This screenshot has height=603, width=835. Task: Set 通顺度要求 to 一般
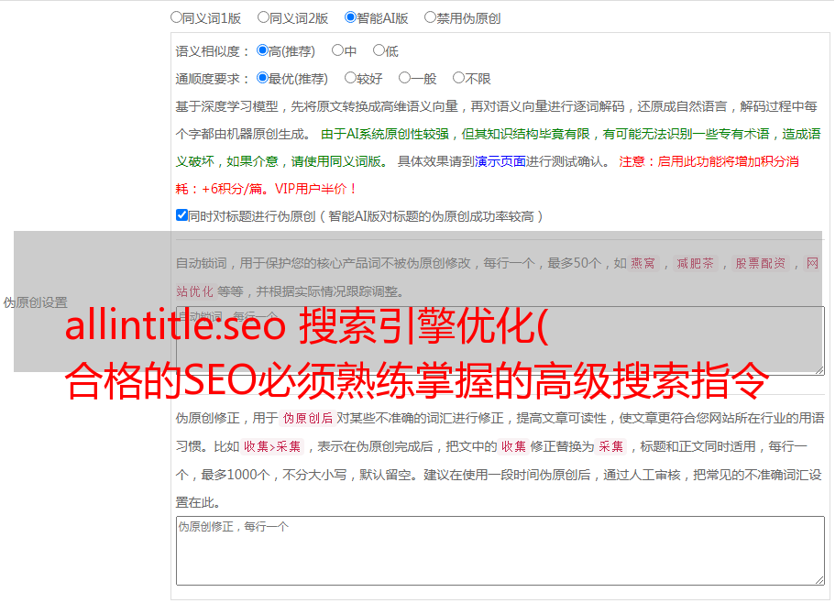point(405,78)
